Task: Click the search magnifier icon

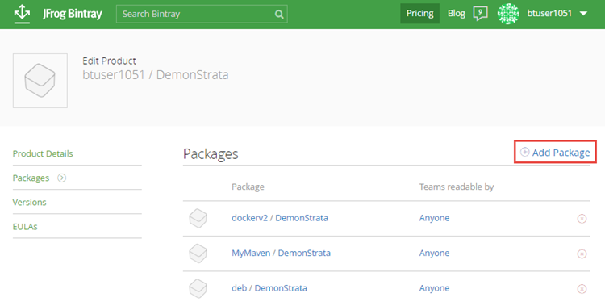Action: pyautogui.click(x=279, y=15)
